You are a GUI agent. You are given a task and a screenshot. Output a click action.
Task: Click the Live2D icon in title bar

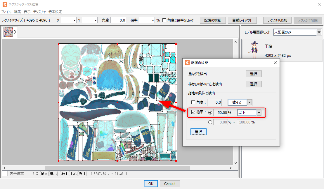[5, 4]
